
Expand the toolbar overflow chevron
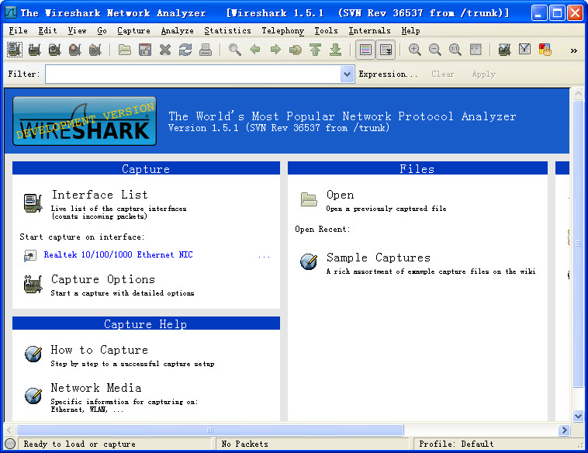point(574,50)
